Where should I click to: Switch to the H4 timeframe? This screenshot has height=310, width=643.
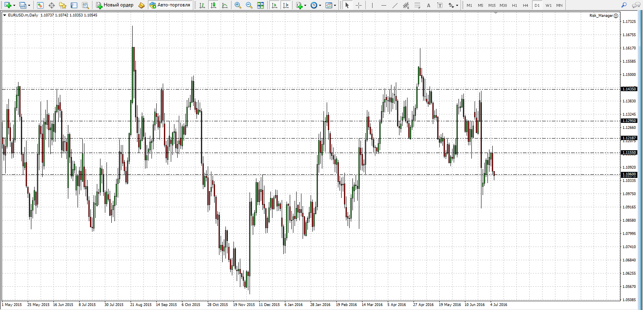click(526, 5)
